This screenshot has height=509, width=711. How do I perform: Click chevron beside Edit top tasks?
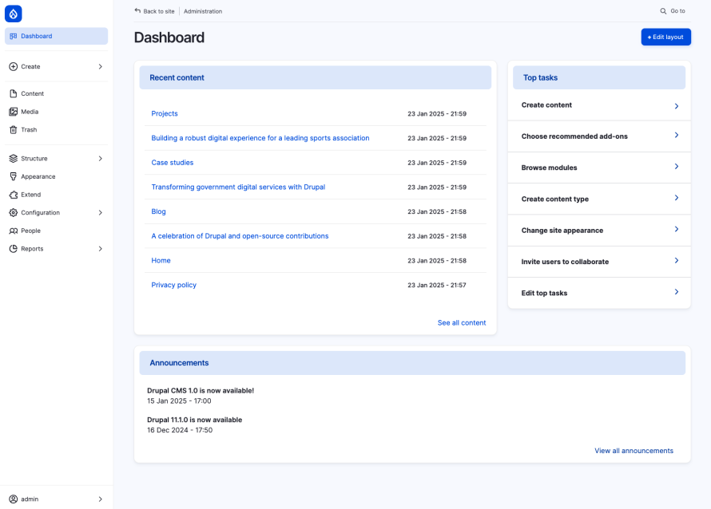tap(676, 292)
